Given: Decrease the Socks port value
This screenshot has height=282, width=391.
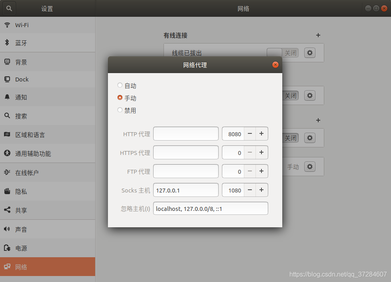Looking at the screenshot, I should point(250,190).
